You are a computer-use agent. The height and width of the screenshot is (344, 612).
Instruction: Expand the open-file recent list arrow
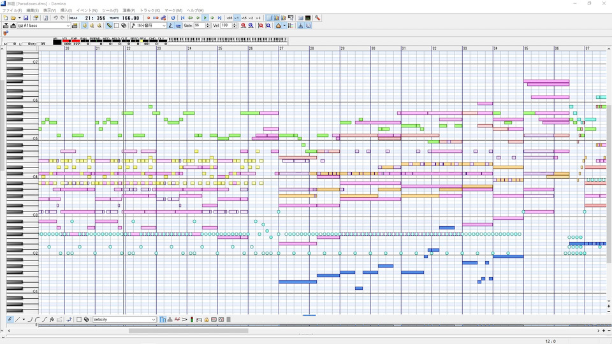20,18
